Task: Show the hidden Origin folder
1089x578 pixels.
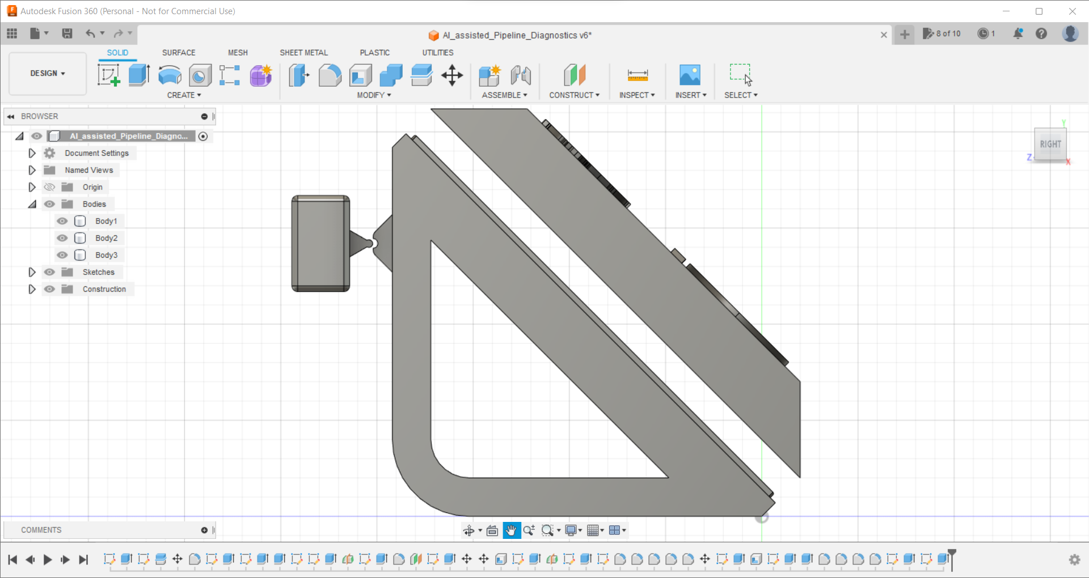Action: click(x=50, y=187)
